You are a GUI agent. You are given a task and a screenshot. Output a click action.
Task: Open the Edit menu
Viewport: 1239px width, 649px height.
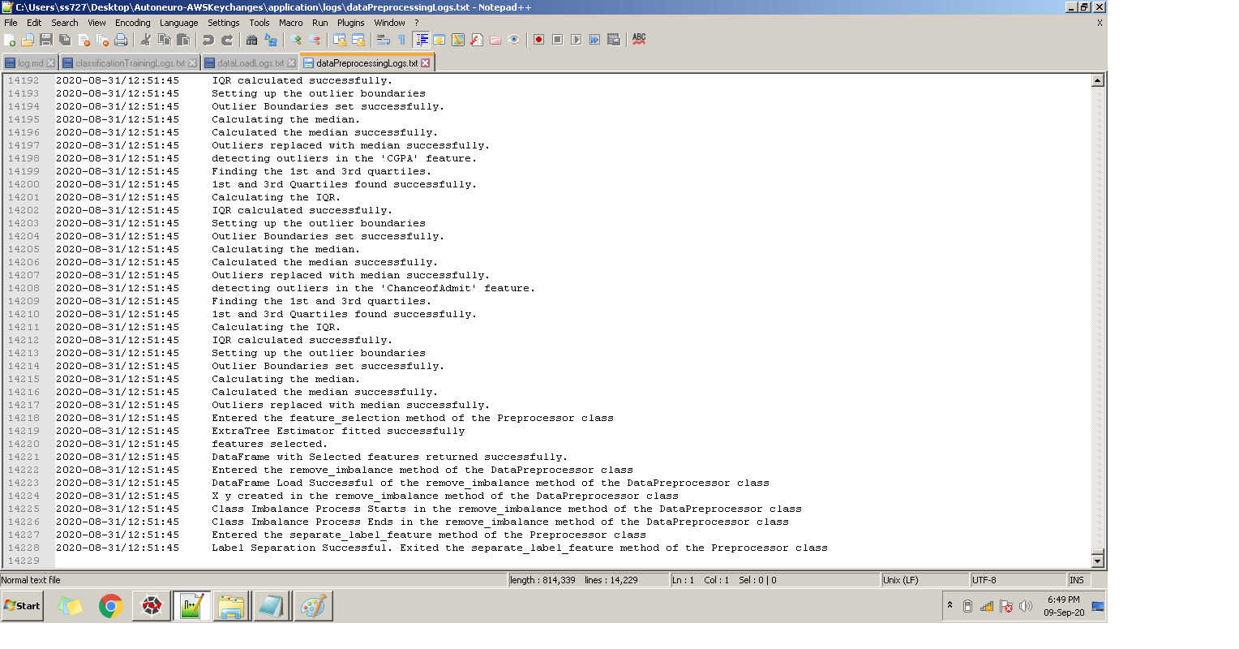tap(34, 23)
